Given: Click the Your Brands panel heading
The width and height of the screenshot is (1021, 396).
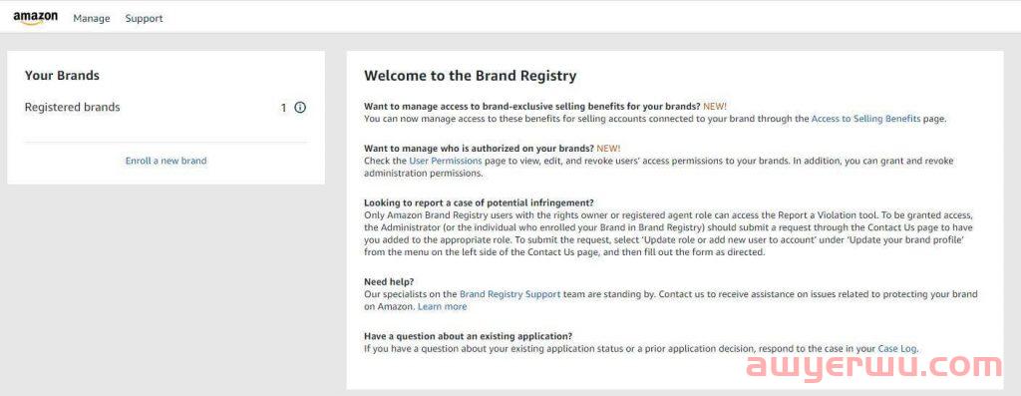Looking at the screenshot, I should [x=62, y=76].
